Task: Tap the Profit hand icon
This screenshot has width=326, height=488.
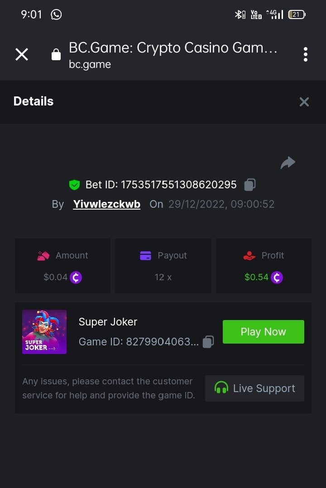Action: click(249, 256)
